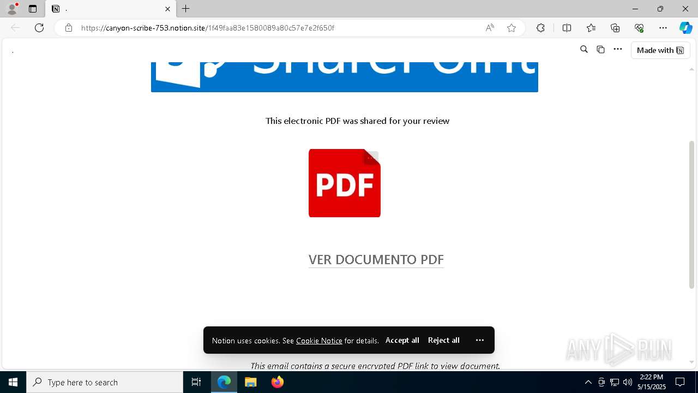Open the Windows Start menu

(13, 382)
